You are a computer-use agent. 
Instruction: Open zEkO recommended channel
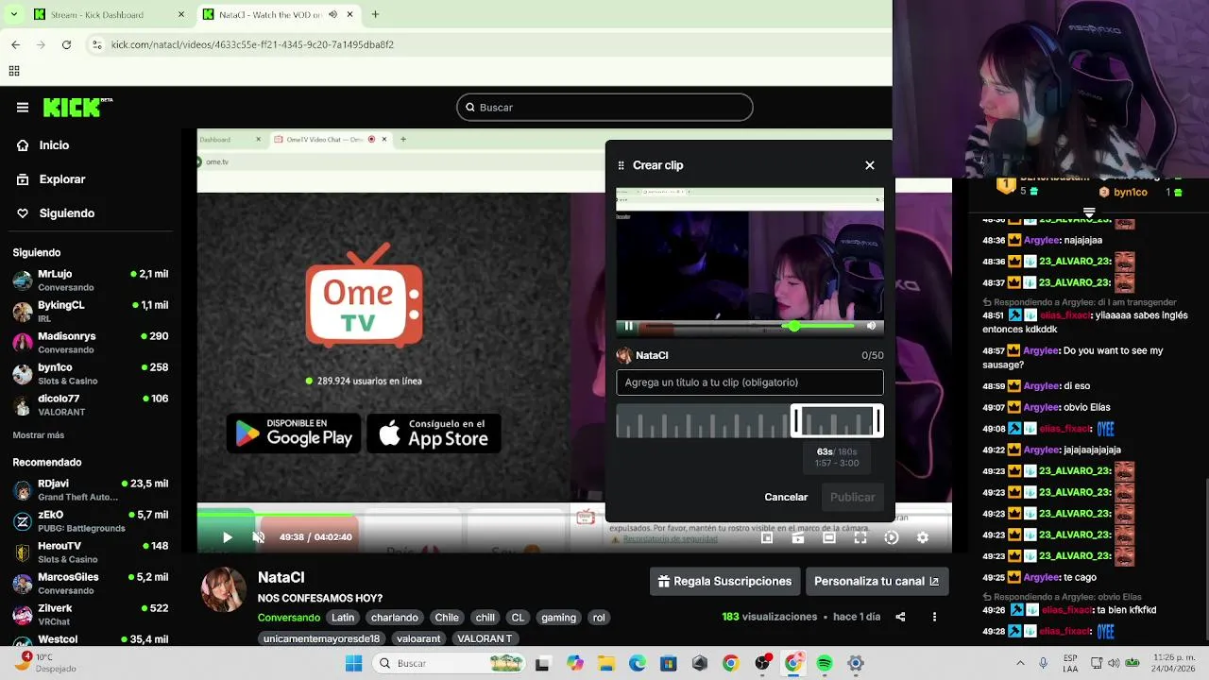[91, 521]
